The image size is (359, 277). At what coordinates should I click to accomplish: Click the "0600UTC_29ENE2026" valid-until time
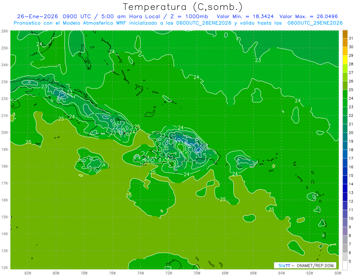pos(315,23)
